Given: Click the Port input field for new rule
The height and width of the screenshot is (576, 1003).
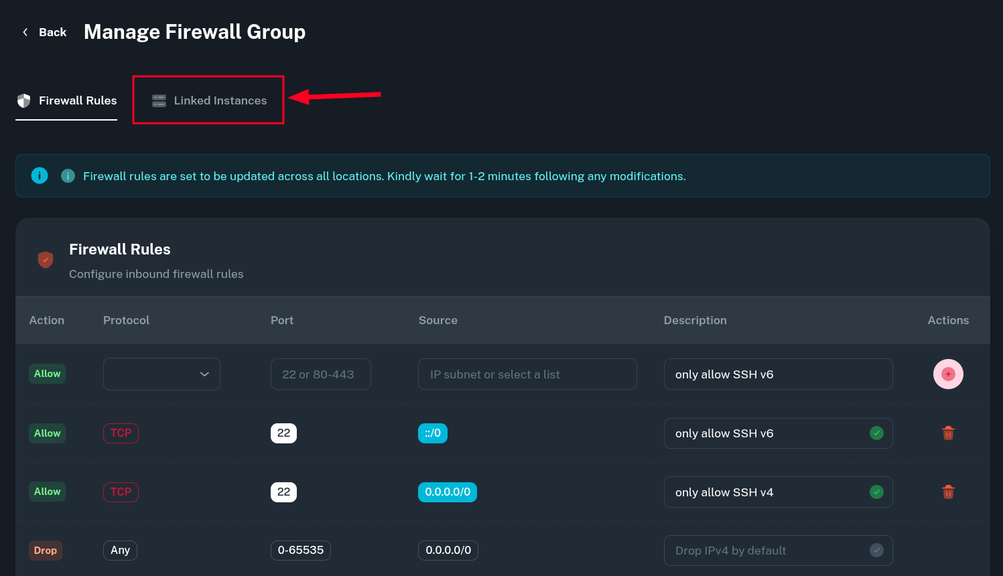Looking at the screenshot, I should [320, 374].
